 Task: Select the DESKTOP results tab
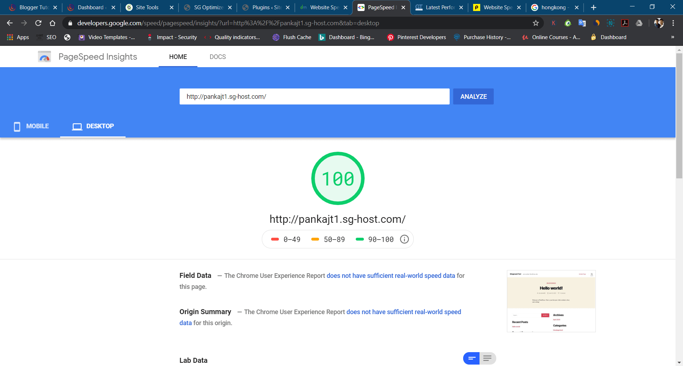coord(93,126)
